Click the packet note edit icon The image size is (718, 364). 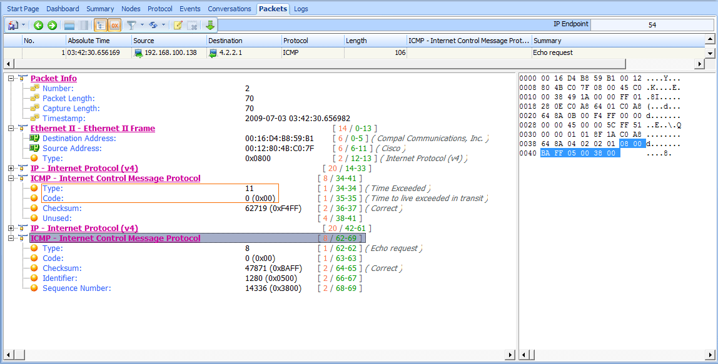178,25
